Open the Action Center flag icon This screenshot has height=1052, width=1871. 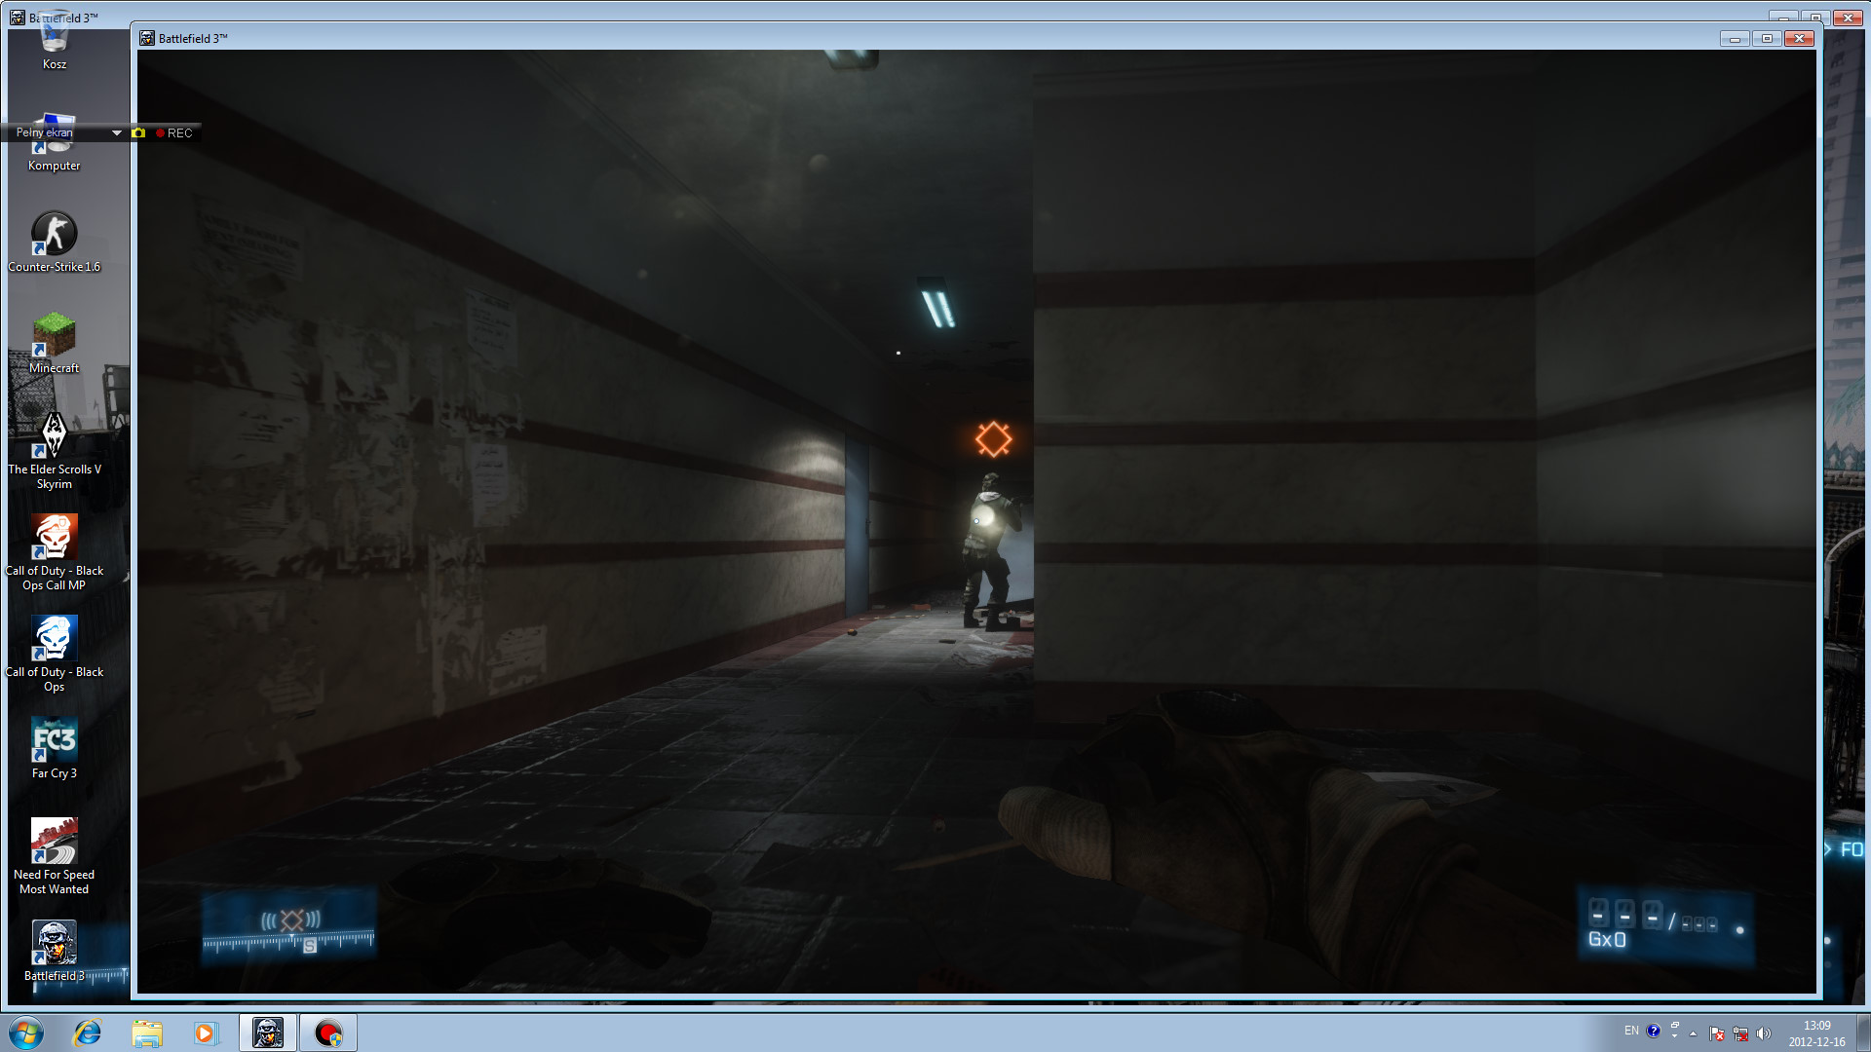(x=1717, y=1033)
